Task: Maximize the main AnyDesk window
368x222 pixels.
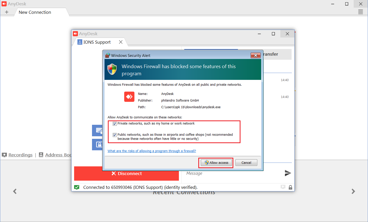Action: click(x=347, y=4)
